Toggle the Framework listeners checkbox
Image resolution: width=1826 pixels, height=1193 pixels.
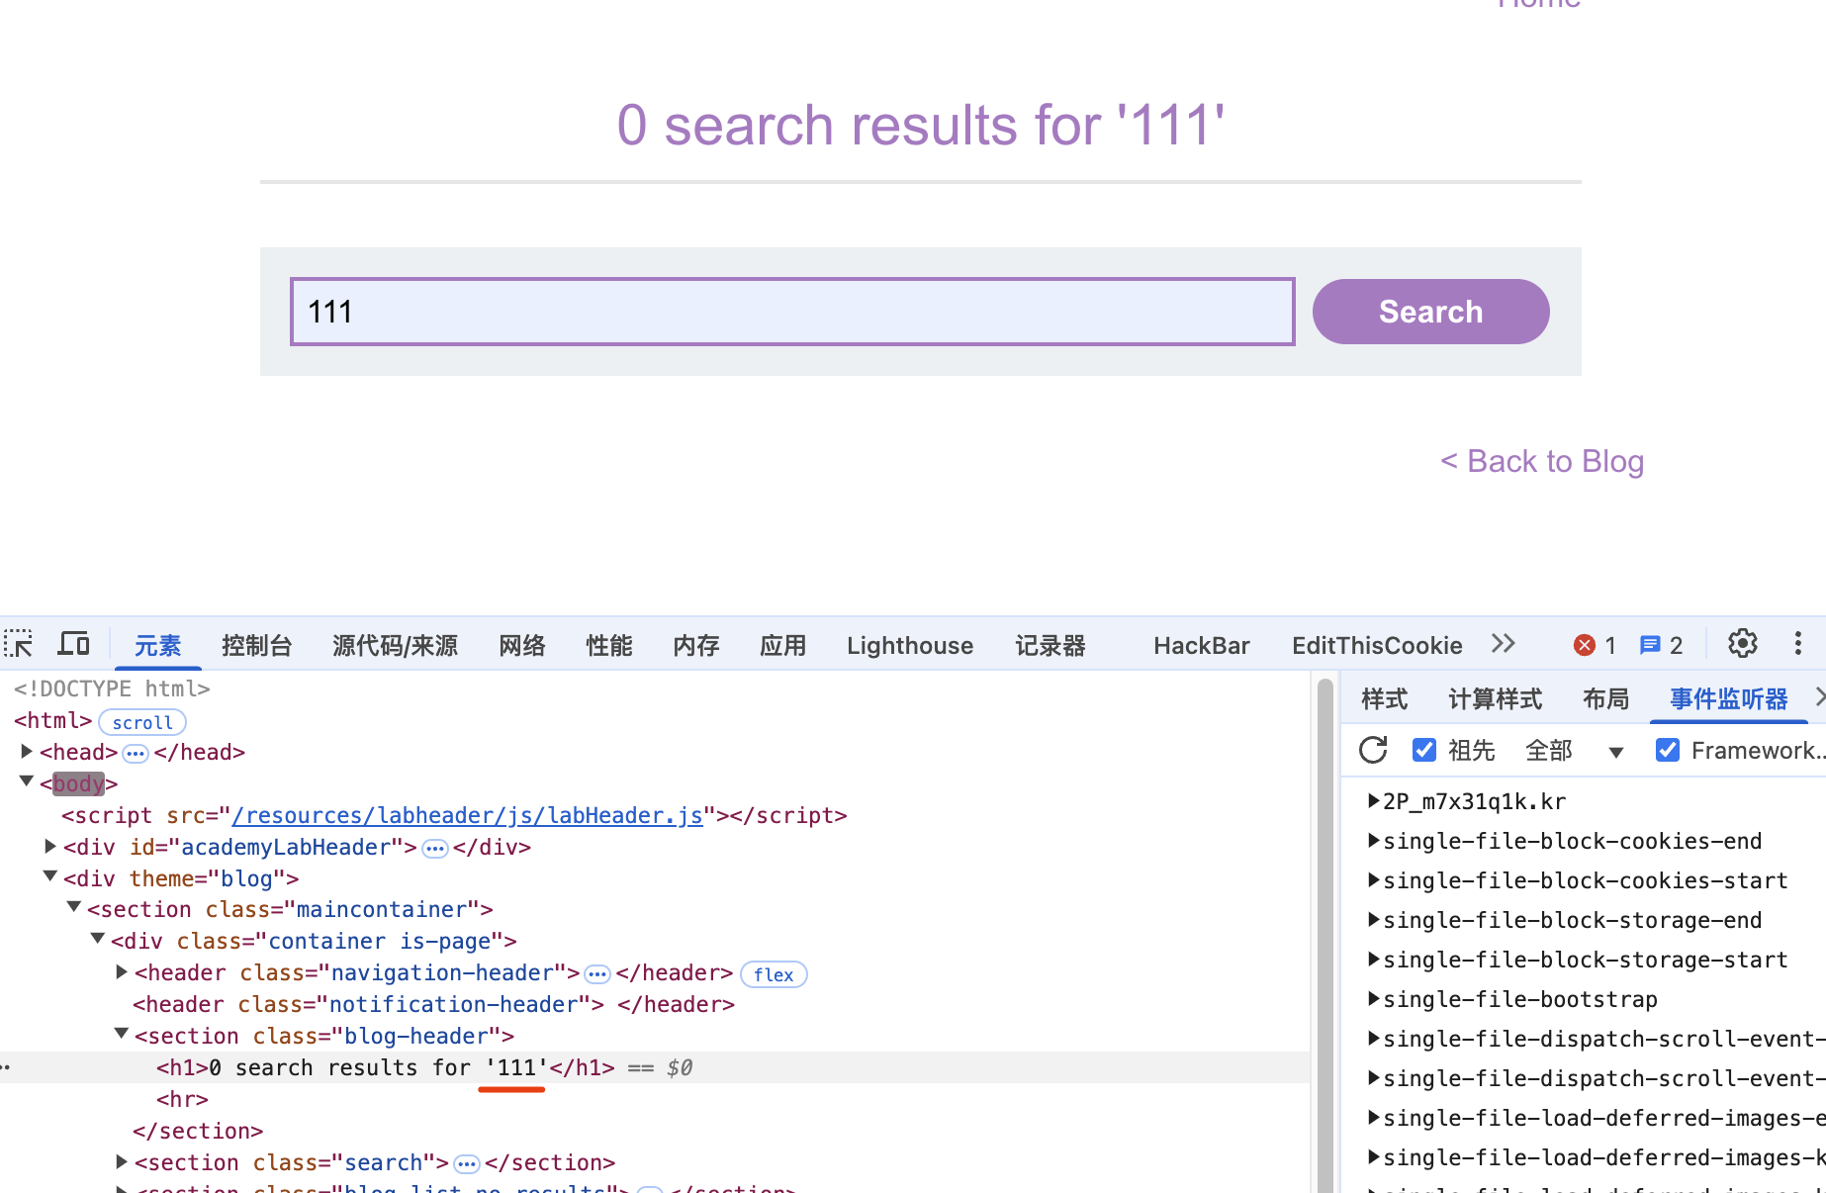pos(1668,750)
